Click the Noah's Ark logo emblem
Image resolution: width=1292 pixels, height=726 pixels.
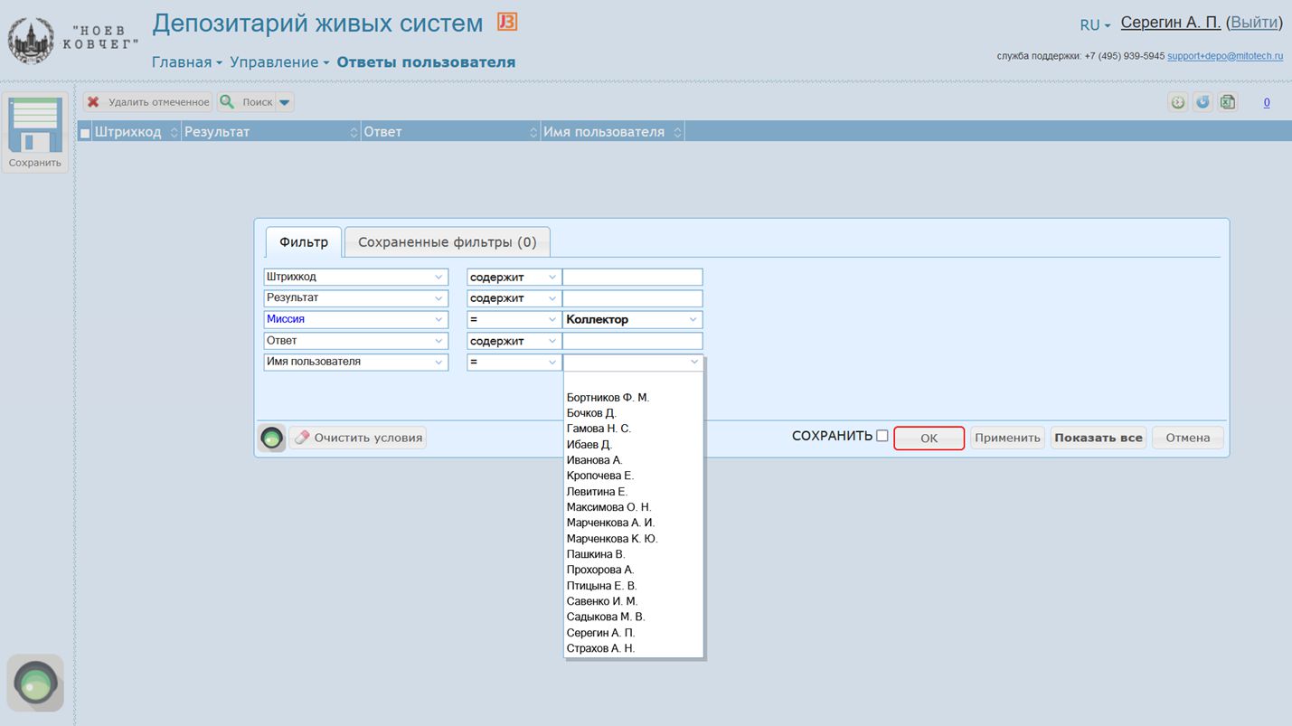tap(31, 41)
